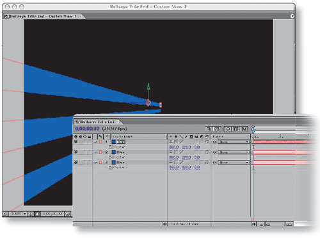Select Bullseye Title End timeline tab

[x=97, y=122]
